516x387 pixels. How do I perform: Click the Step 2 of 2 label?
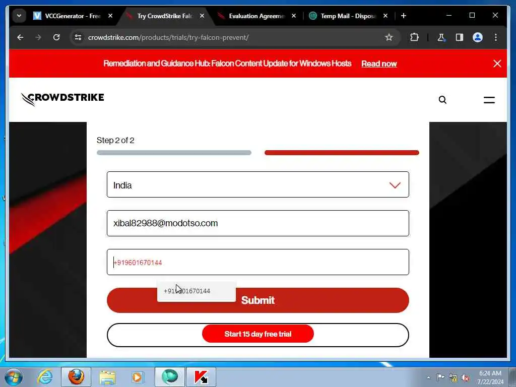(x=115, y=141)
